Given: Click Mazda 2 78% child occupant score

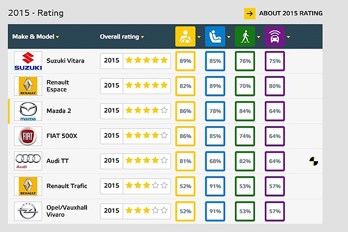Looking at the screenshot, I should (215, 111).
